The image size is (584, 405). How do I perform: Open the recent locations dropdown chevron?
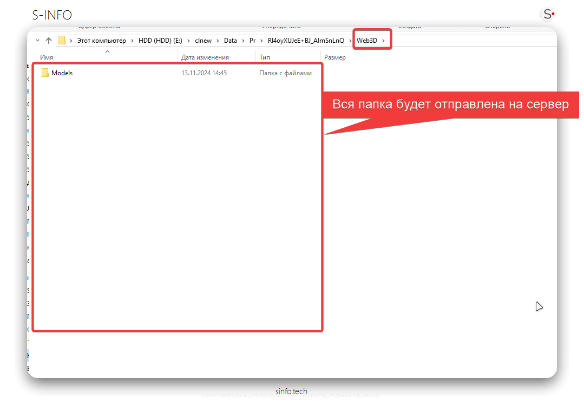[x=37, y=41]
